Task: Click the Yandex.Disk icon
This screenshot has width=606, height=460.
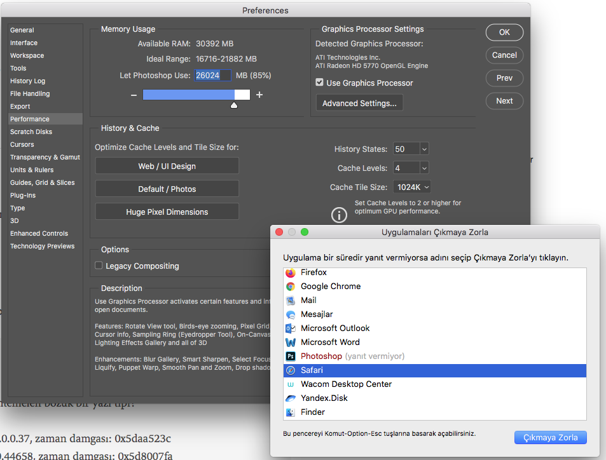Action: click(290, 398)
